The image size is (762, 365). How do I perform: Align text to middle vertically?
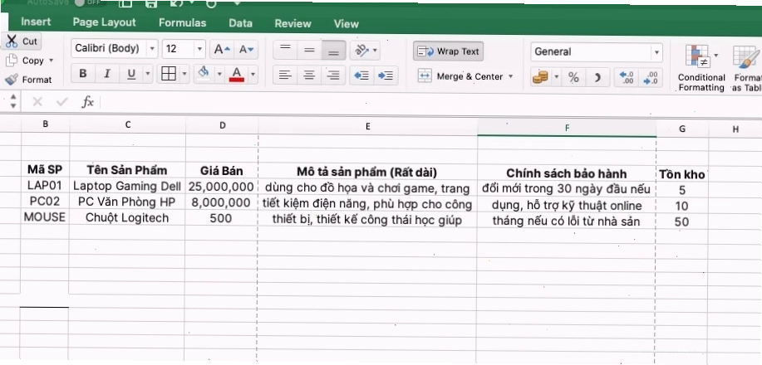coord(309,50)
